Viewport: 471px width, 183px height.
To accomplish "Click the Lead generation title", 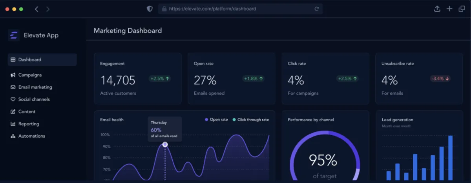I will [x=397, y=120].
